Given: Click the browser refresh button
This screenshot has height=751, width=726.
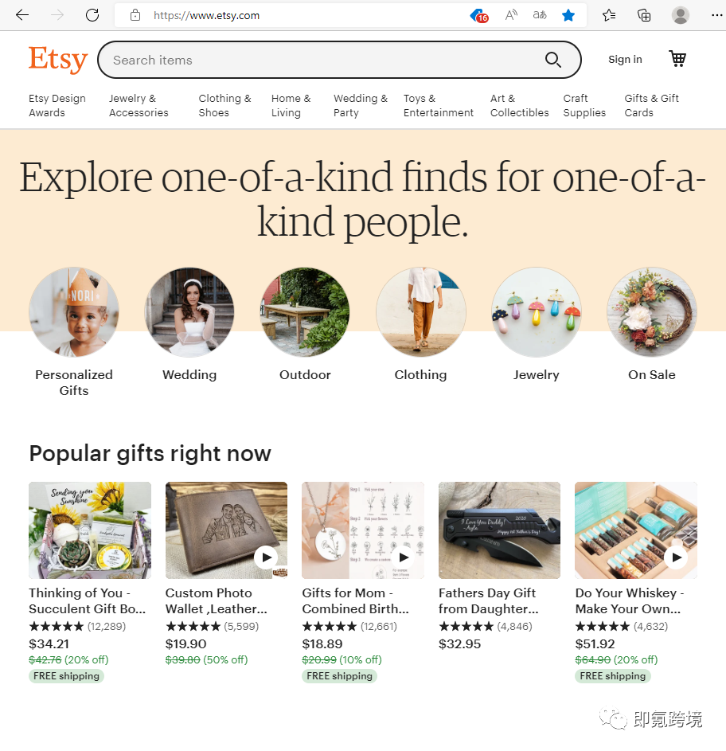Looking at the screenshot, I should pyautogui.click(x=92, y=15).
